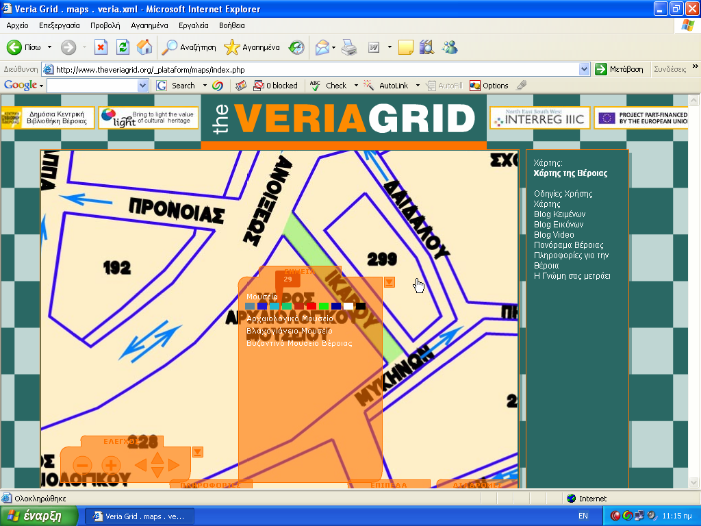The height and width of the screenshot is (526, 701).
Task: Collapse the ΕΛΕΓΧΟΣ control panel
Action: pyautogui.click(x=198, y=452)
